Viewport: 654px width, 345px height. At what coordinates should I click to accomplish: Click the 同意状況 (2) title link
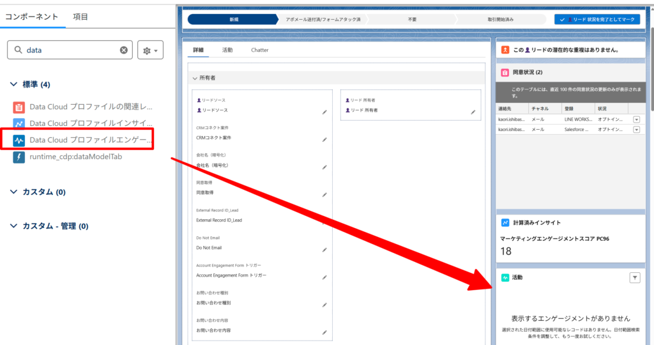(x=528, y=73)
